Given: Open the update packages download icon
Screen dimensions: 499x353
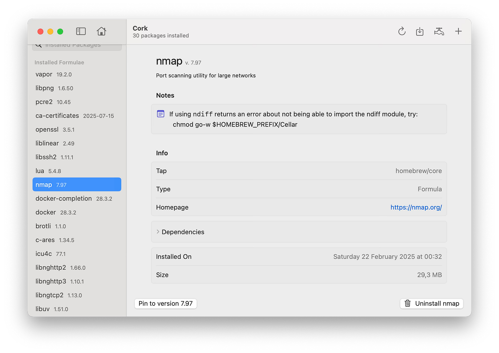Looking at the screenshot, I should click(420, 32).
